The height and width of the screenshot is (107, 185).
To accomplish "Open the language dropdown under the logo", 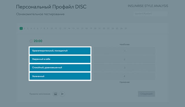I will (150, 14).
